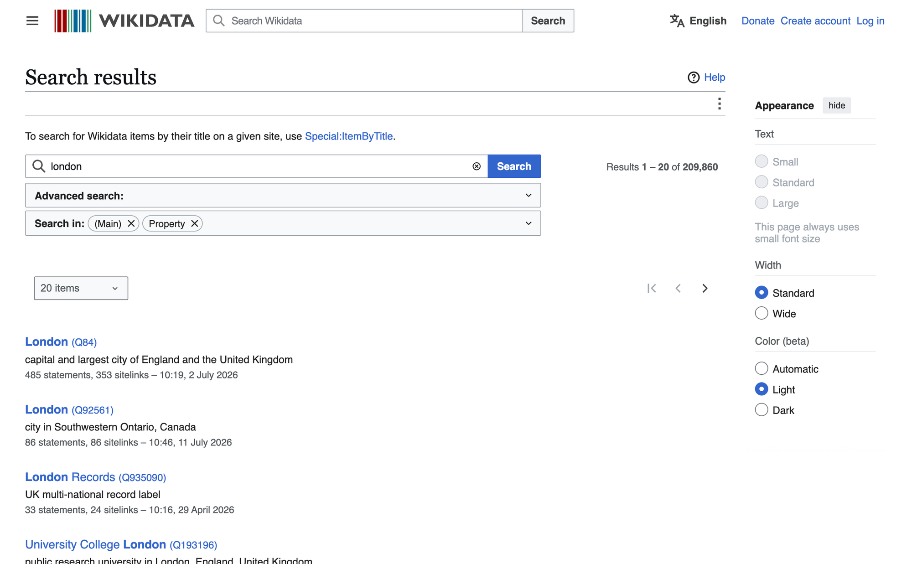
Task: Select Standard text size
Action: [762, 182]
